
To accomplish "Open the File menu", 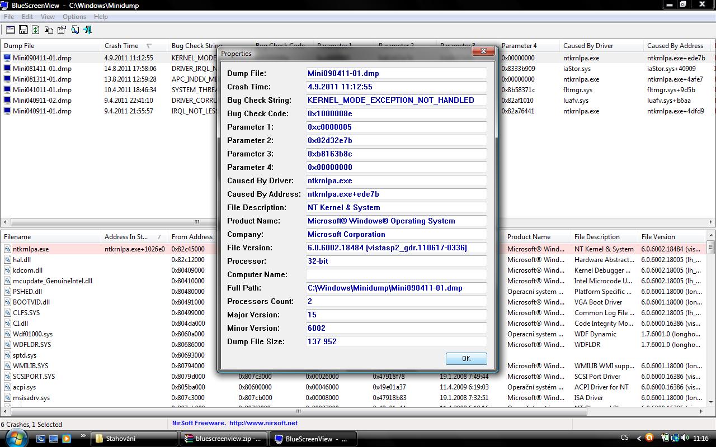I will click(x=9, y=17).
